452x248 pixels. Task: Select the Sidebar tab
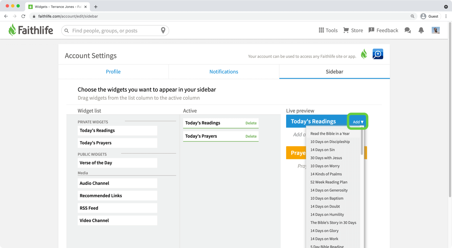334,72
